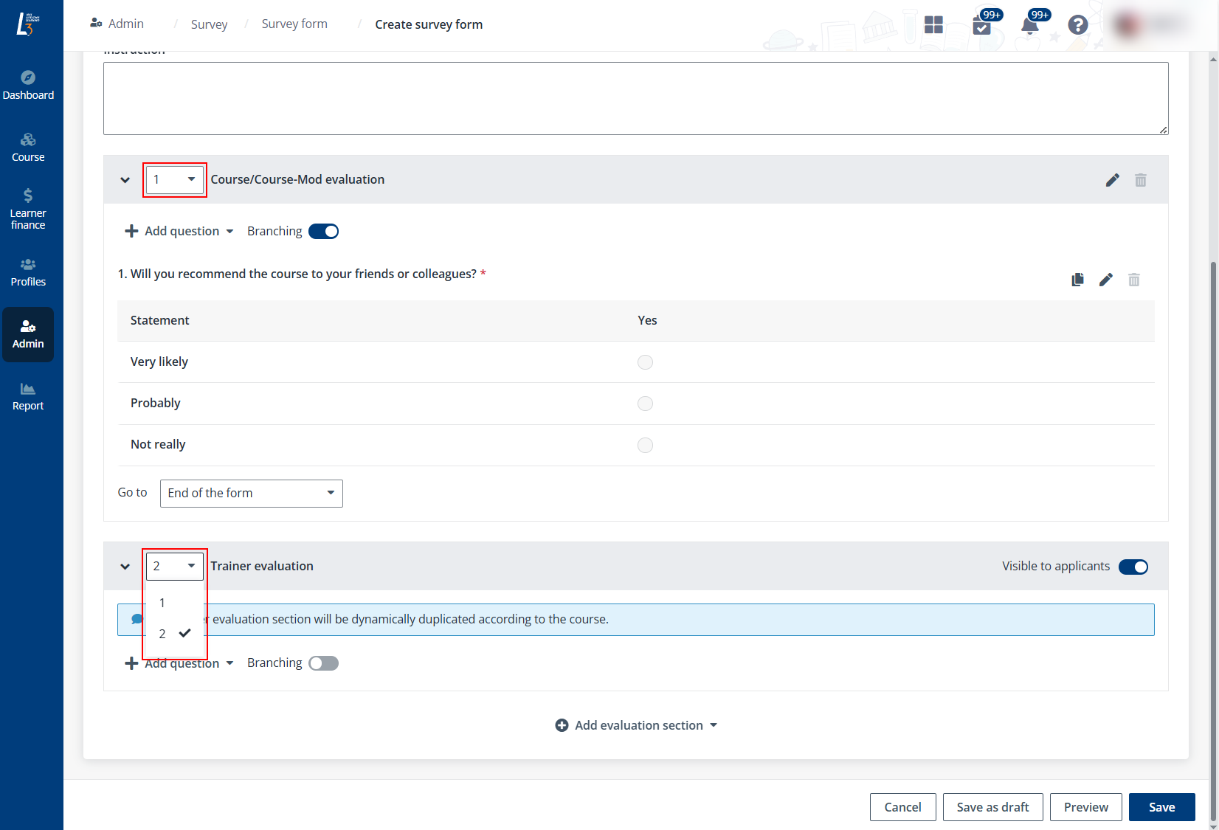The height and width of the screenshot is (830, 1219).
Task: Select 1 in the Trainer evaluation order dropdown
Action: pos(162,602)
